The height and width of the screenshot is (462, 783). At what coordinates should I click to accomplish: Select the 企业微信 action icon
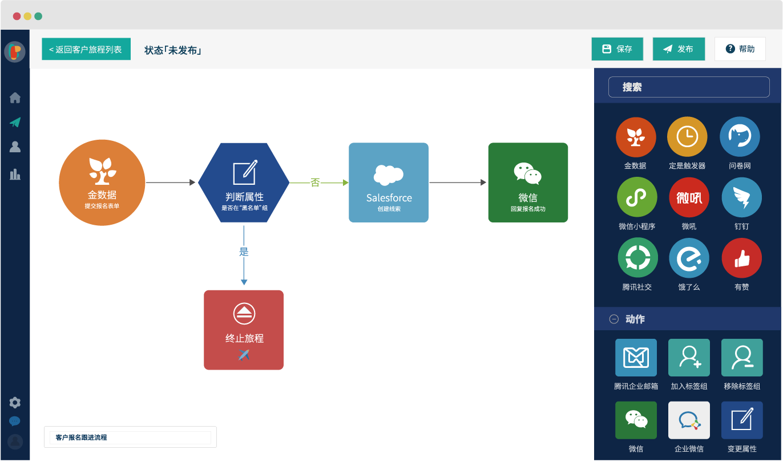689,420
